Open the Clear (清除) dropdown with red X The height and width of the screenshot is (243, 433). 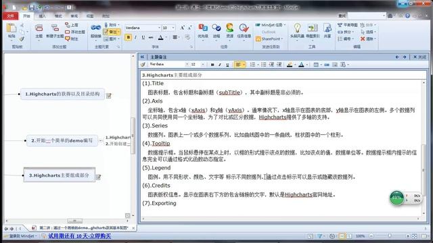point(369,39)
